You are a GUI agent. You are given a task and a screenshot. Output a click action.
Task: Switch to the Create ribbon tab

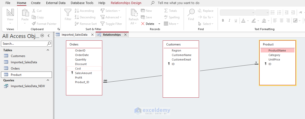click(x=36, y=3)
